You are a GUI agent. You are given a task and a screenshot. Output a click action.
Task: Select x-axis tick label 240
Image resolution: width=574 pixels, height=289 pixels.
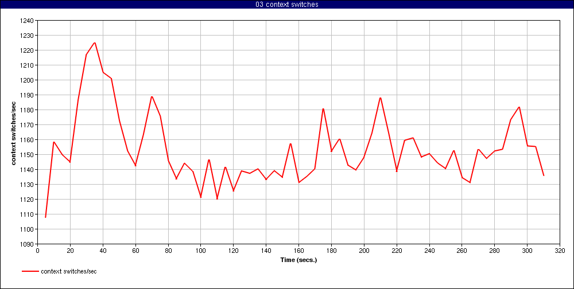pos(429,251)
